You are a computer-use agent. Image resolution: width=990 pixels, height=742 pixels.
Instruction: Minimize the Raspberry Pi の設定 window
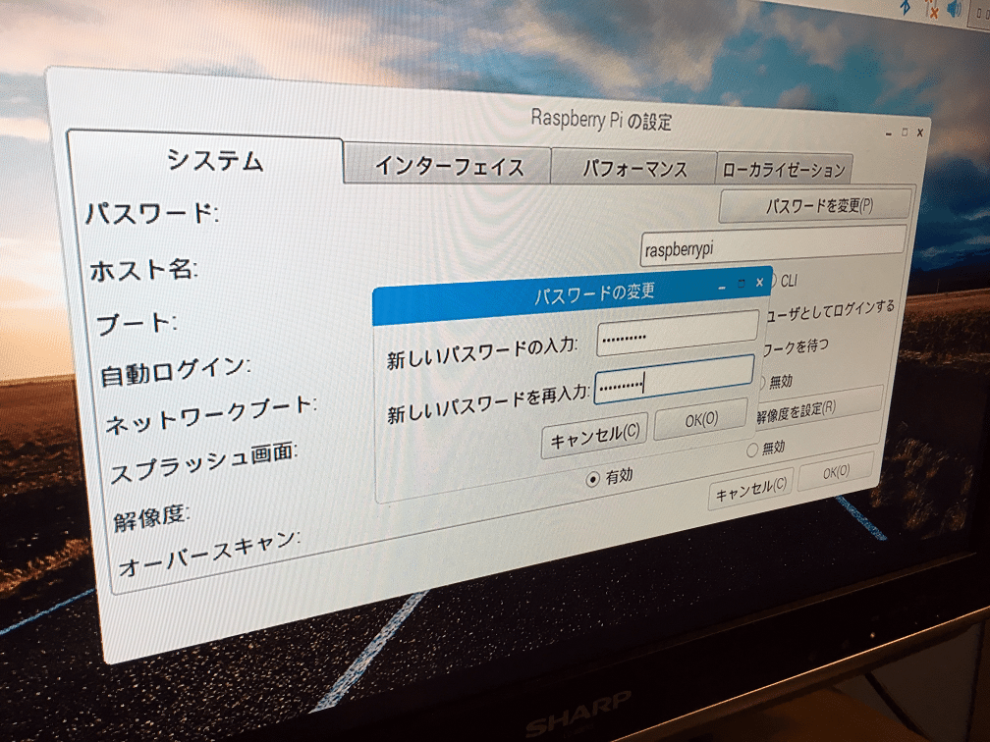coord(888,133)
